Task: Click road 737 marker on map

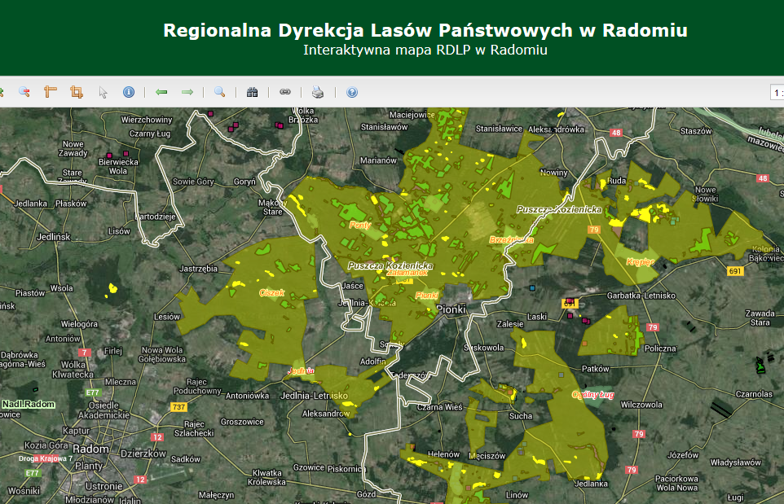Action: click(179, 406)
